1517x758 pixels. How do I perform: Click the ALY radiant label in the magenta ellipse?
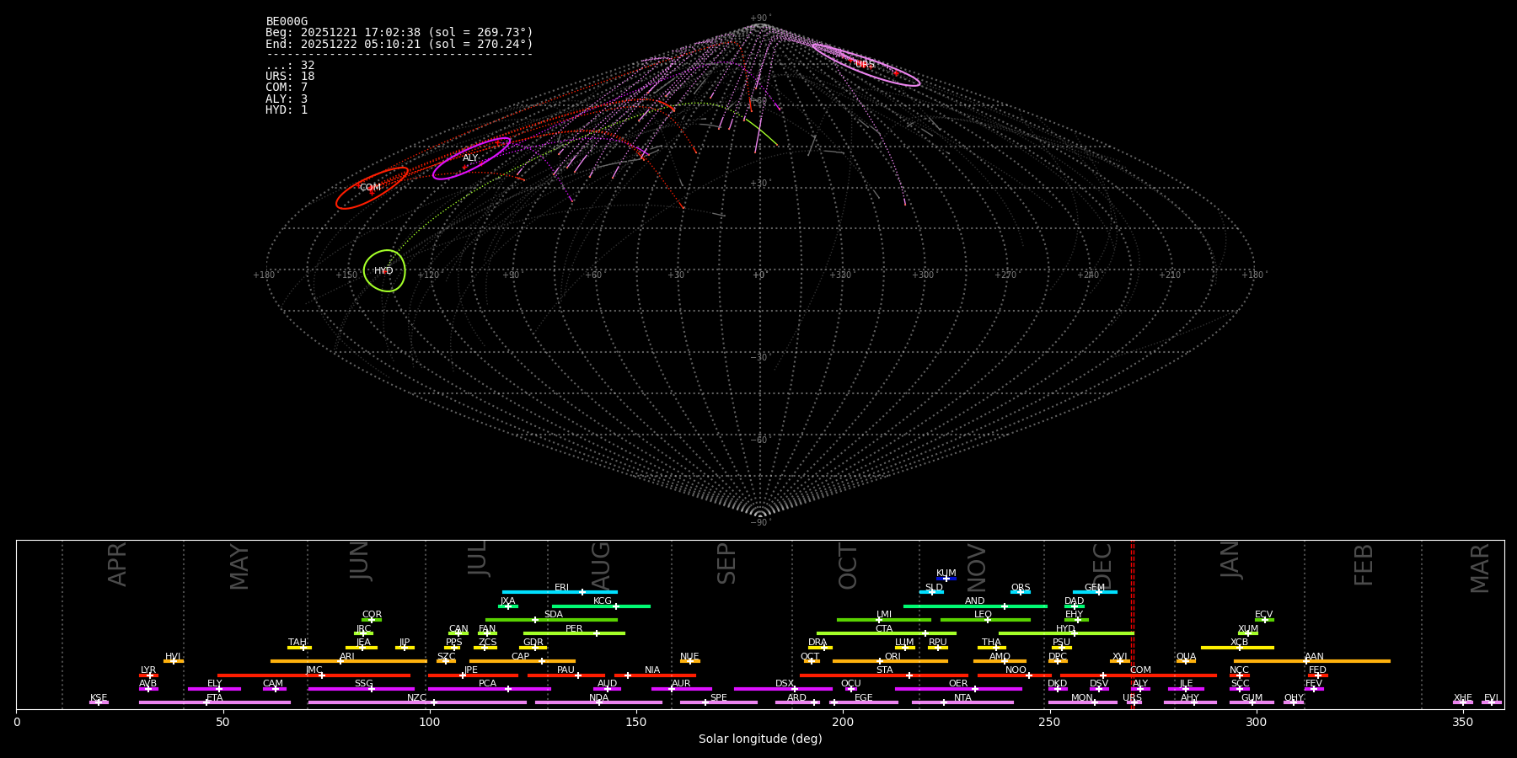click(x=470, y=158)
